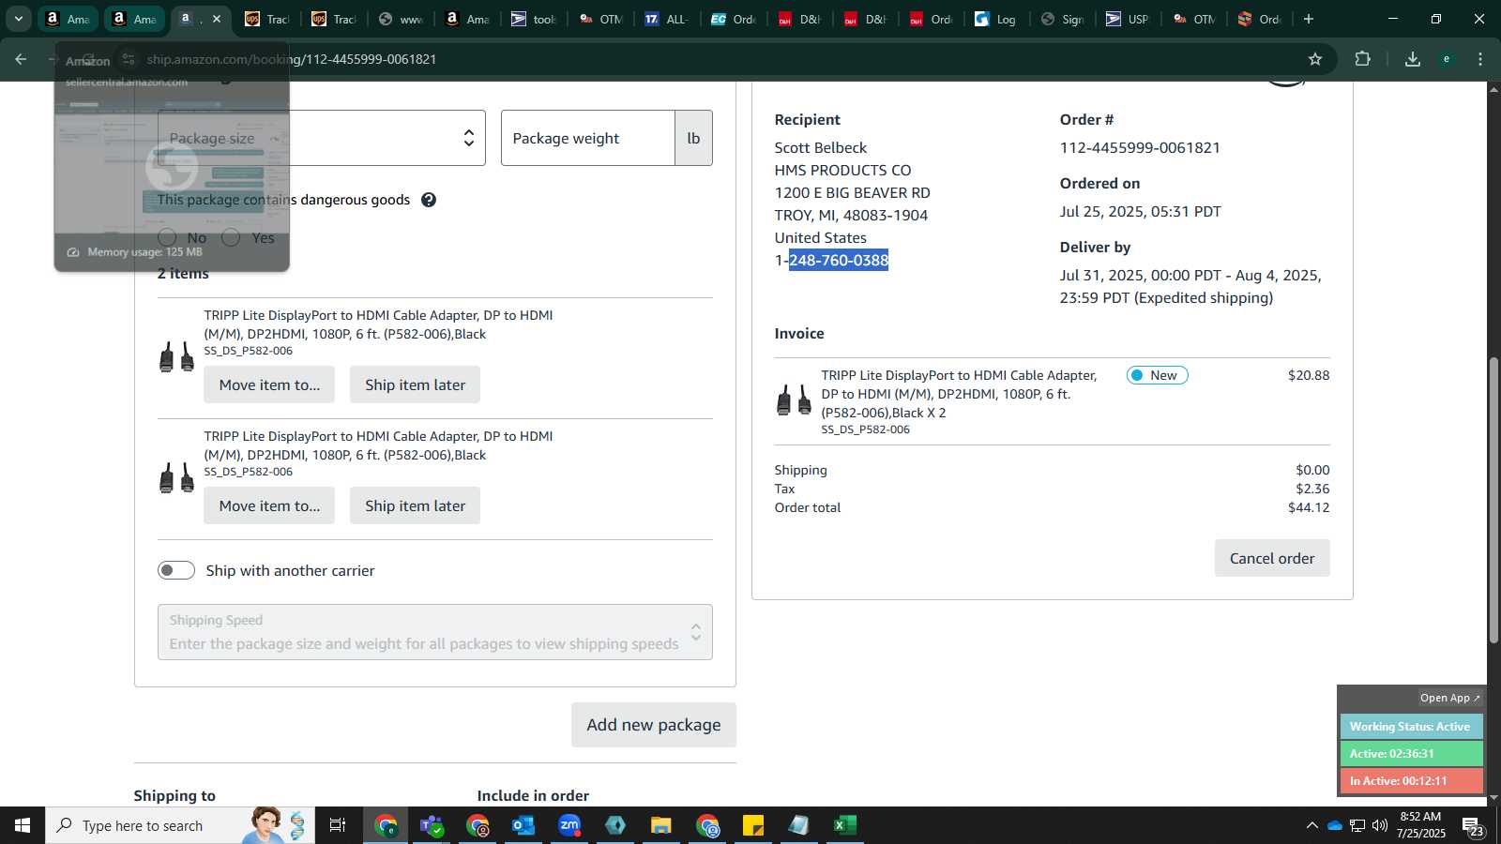
Task: Open Sticky Notes from taskbar
Action: pyautogui.click(x=753, y=825)
